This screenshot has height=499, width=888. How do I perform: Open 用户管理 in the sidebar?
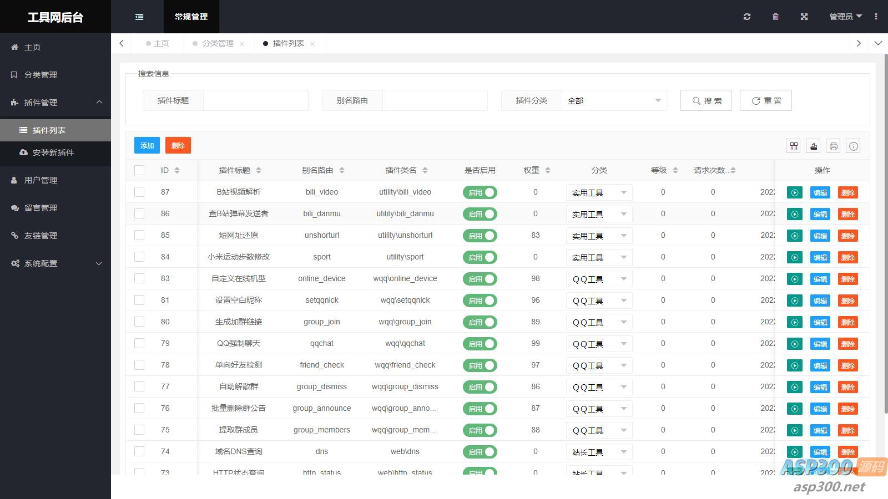41,180
